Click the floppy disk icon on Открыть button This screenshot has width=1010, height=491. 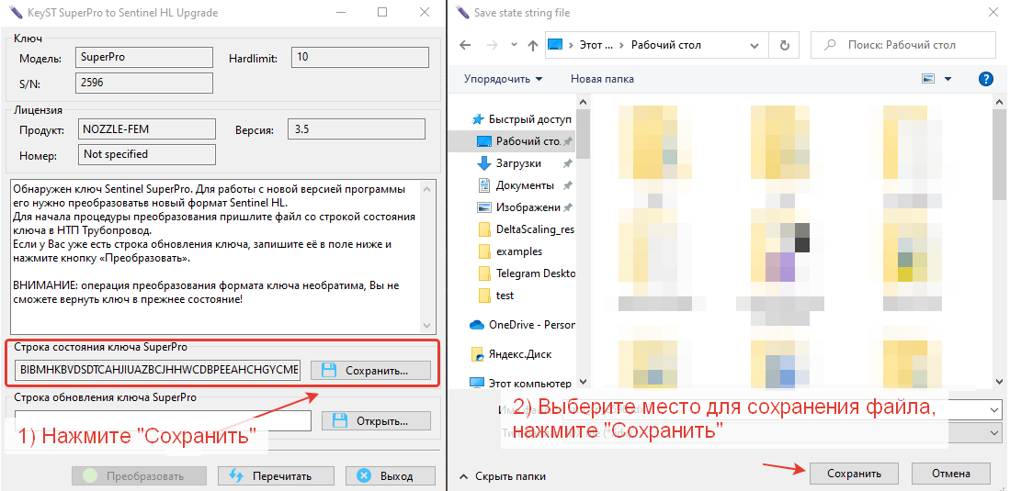click(x=339, y=421)
